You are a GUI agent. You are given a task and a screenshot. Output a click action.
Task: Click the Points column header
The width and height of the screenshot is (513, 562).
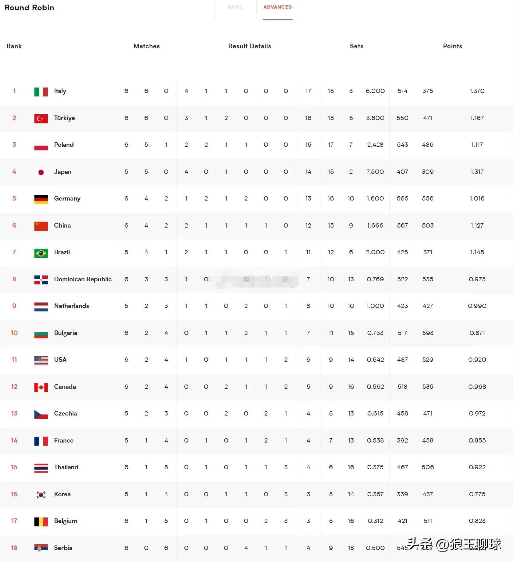(452, 46)
